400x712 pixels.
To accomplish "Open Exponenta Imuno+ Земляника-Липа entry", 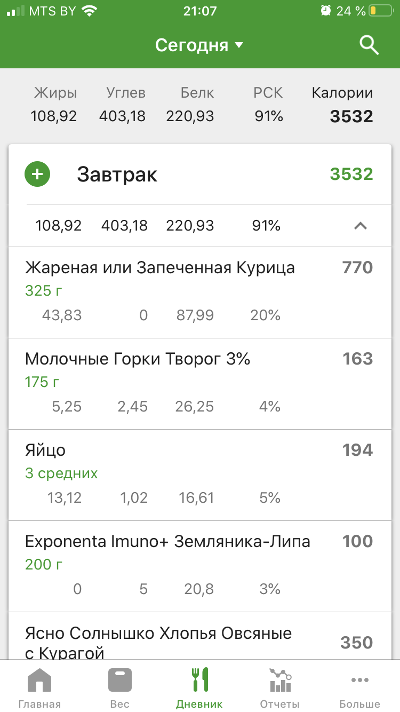I will tap(167, 541).
